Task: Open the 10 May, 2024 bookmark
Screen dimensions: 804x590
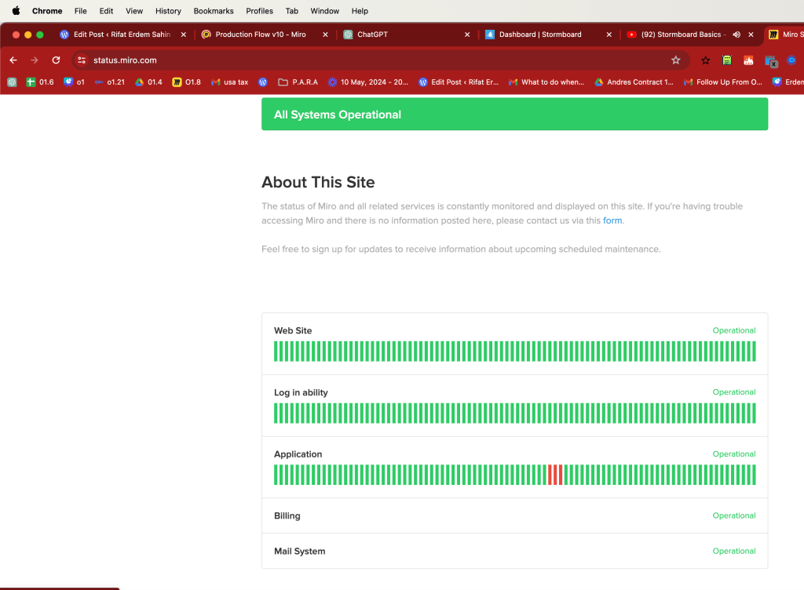Action: (x=368, y=82)
